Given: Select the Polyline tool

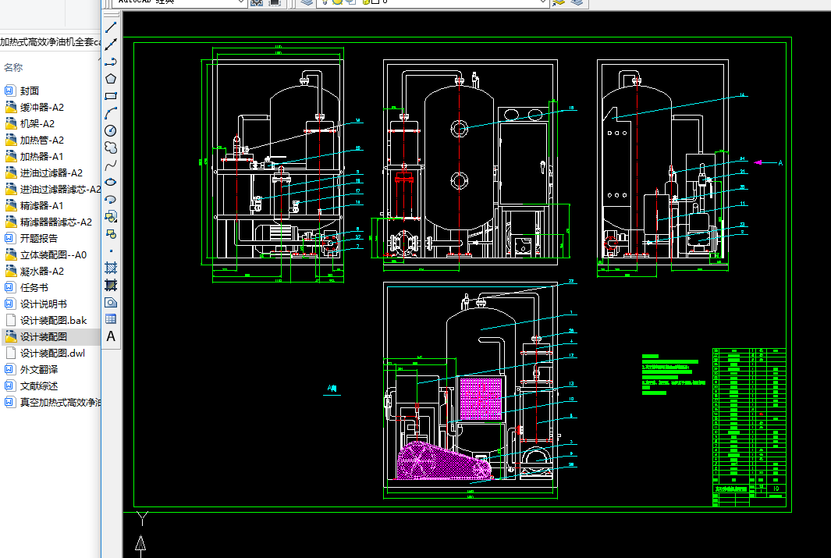Looking at the screenshot, I should (x=111, y=62).
